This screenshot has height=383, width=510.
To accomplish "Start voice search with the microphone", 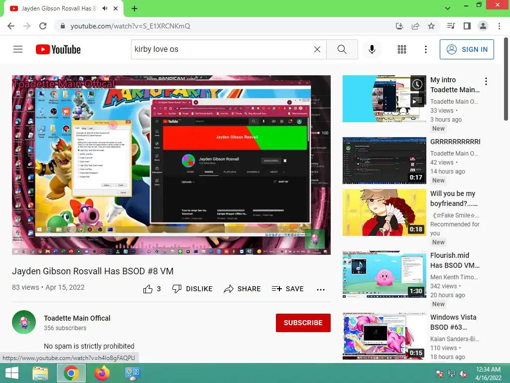I will (372, 49).
